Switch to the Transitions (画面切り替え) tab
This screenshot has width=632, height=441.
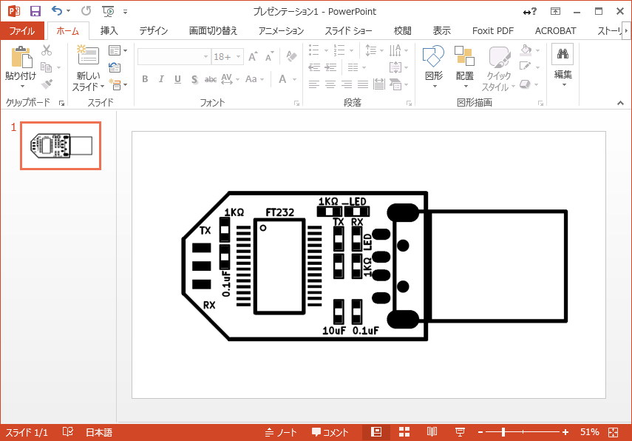pyautogui.click(x=213, y=30)
